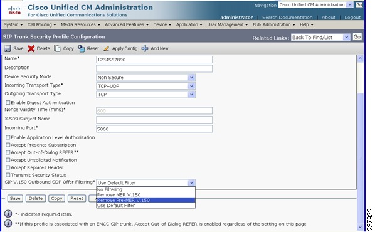Check Accept Unsolicited Notification

click(x=8, y=160)
